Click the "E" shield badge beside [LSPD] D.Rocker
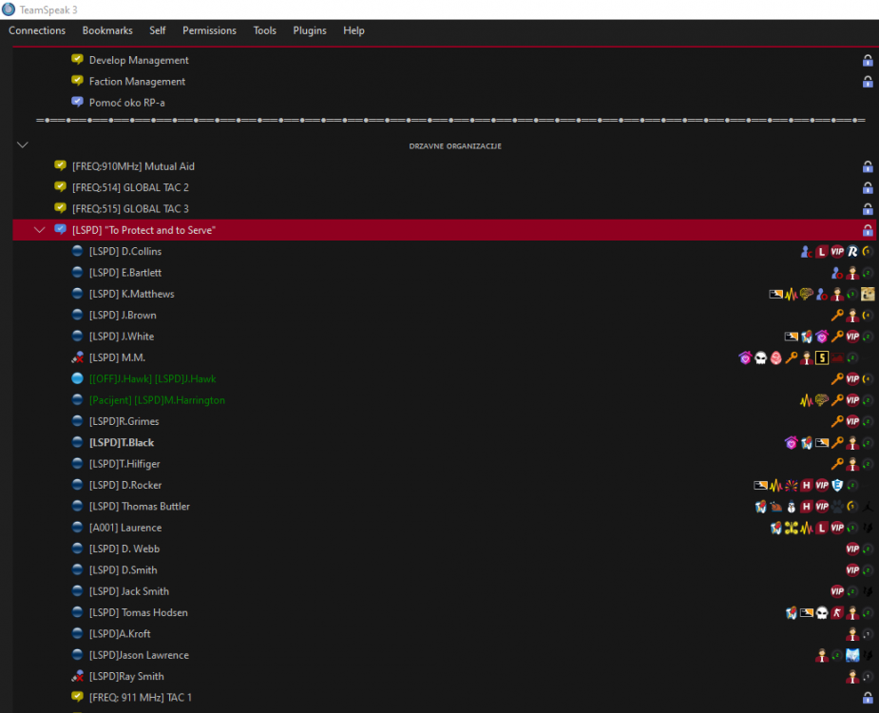Image resolution: width=879 pixels, height=713 pixels. pyautogui.click(x=837, y=485)
